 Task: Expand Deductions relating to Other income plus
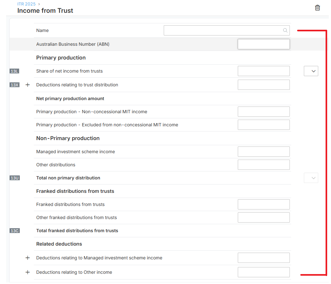tap(27, 272)
